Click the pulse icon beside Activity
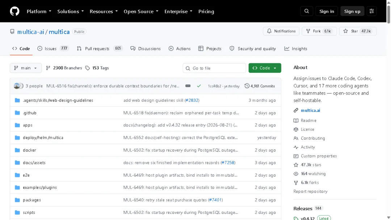Viewport: 391px width, 220px height. [296, 147]
